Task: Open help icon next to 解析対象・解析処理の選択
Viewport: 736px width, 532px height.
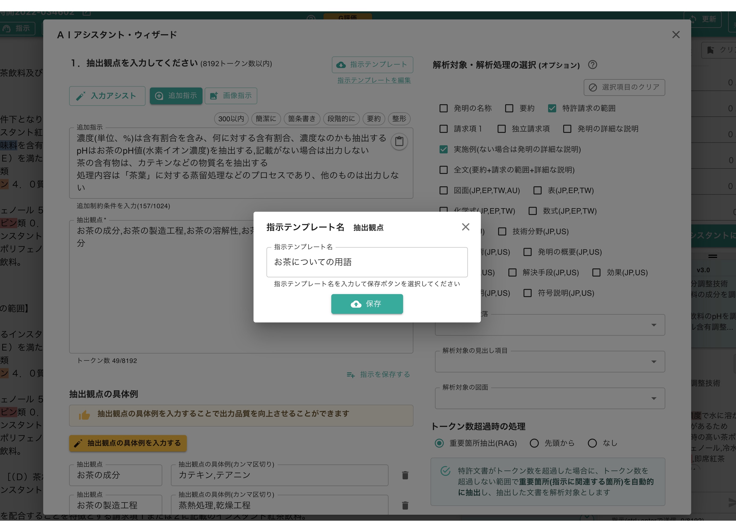Action: pos(593,65)
